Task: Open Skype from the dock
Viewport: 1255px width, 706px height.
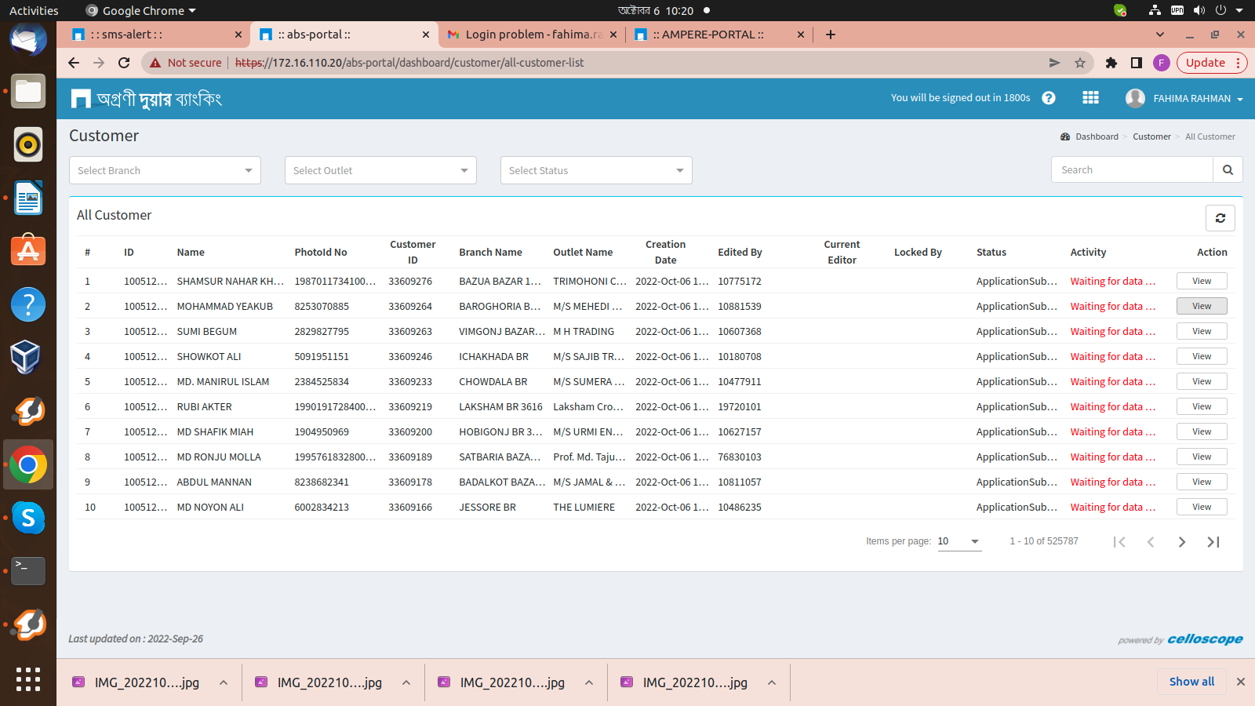Action: [28, 518]
